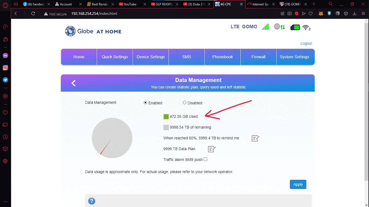Open browser downloads panel
Screen dimensions: 369x207
354,13
